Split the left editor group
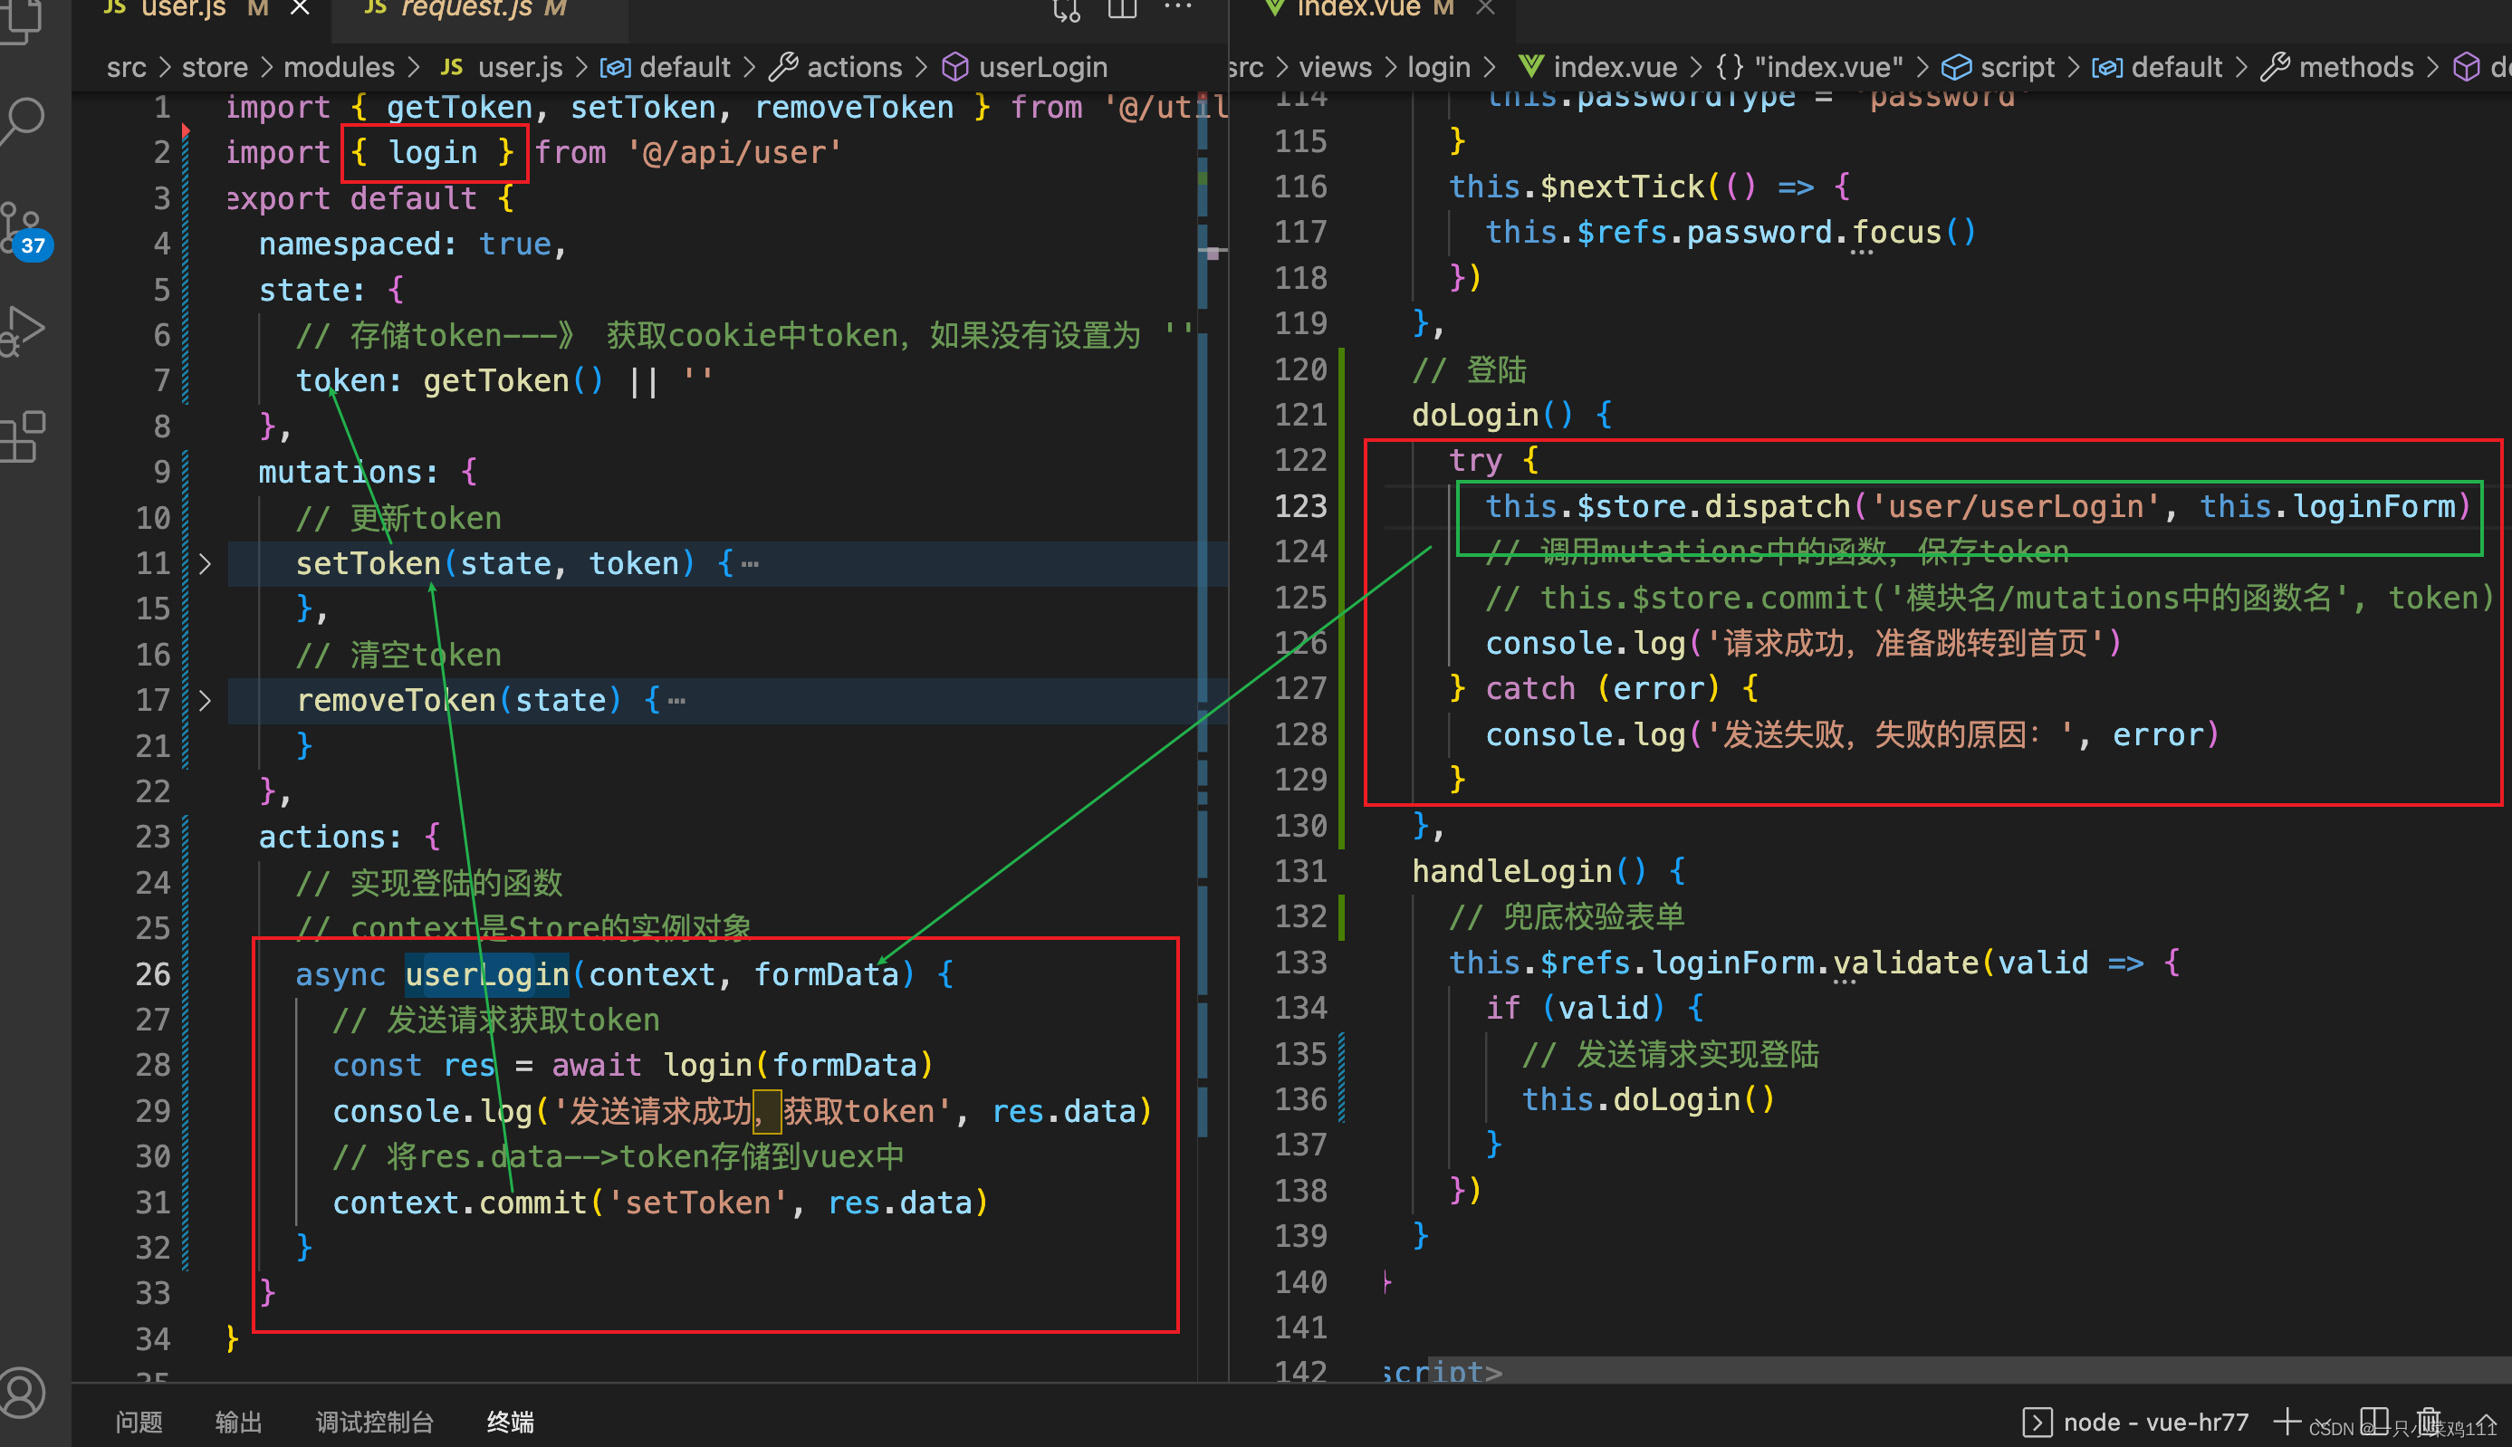Screen dimensions: 2512x1447 1123,10
